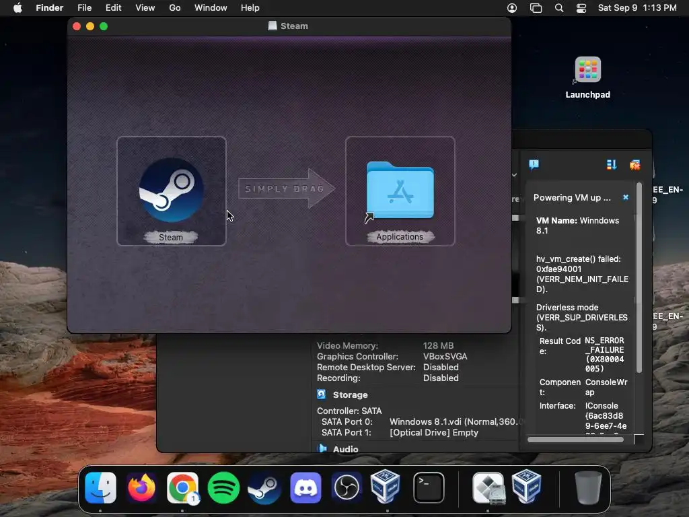689x517 pixels.
Task: Open Terminal from the Dock
Action: click(429, 487)
